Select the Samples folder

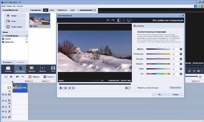click(x=14, y=39)
